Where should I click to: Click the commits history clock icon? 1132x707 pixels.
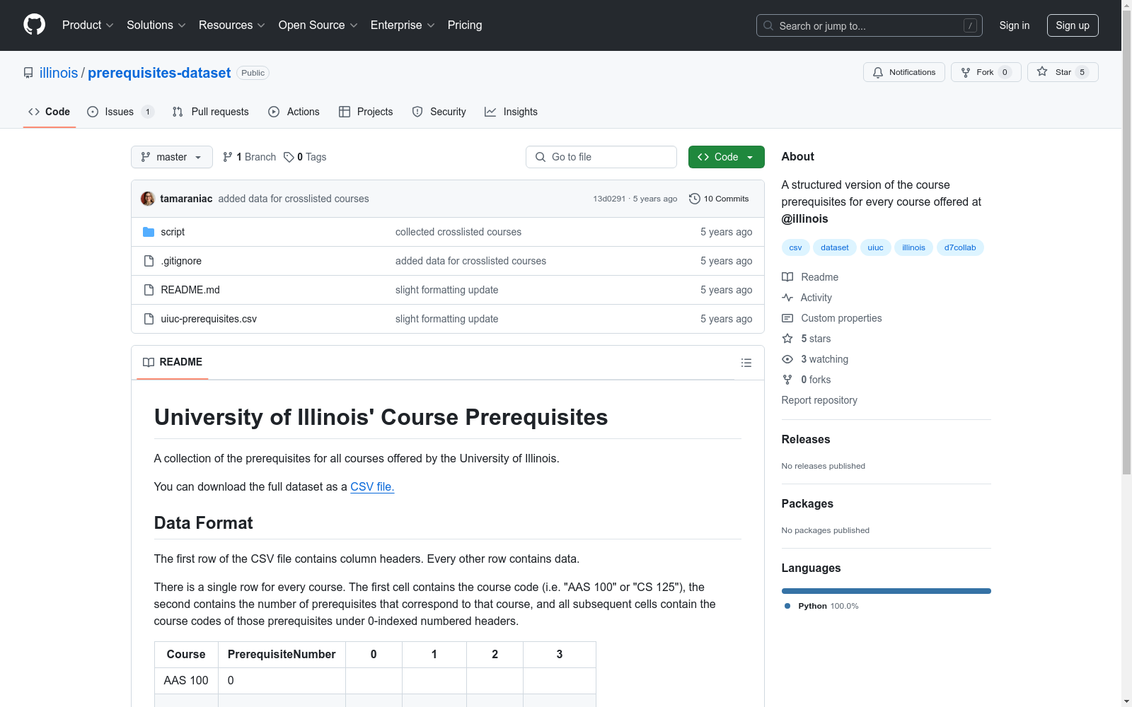[695, 199]
